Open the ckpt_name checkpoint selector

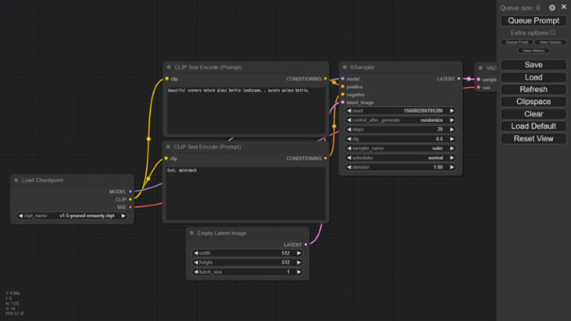(71, 215)
